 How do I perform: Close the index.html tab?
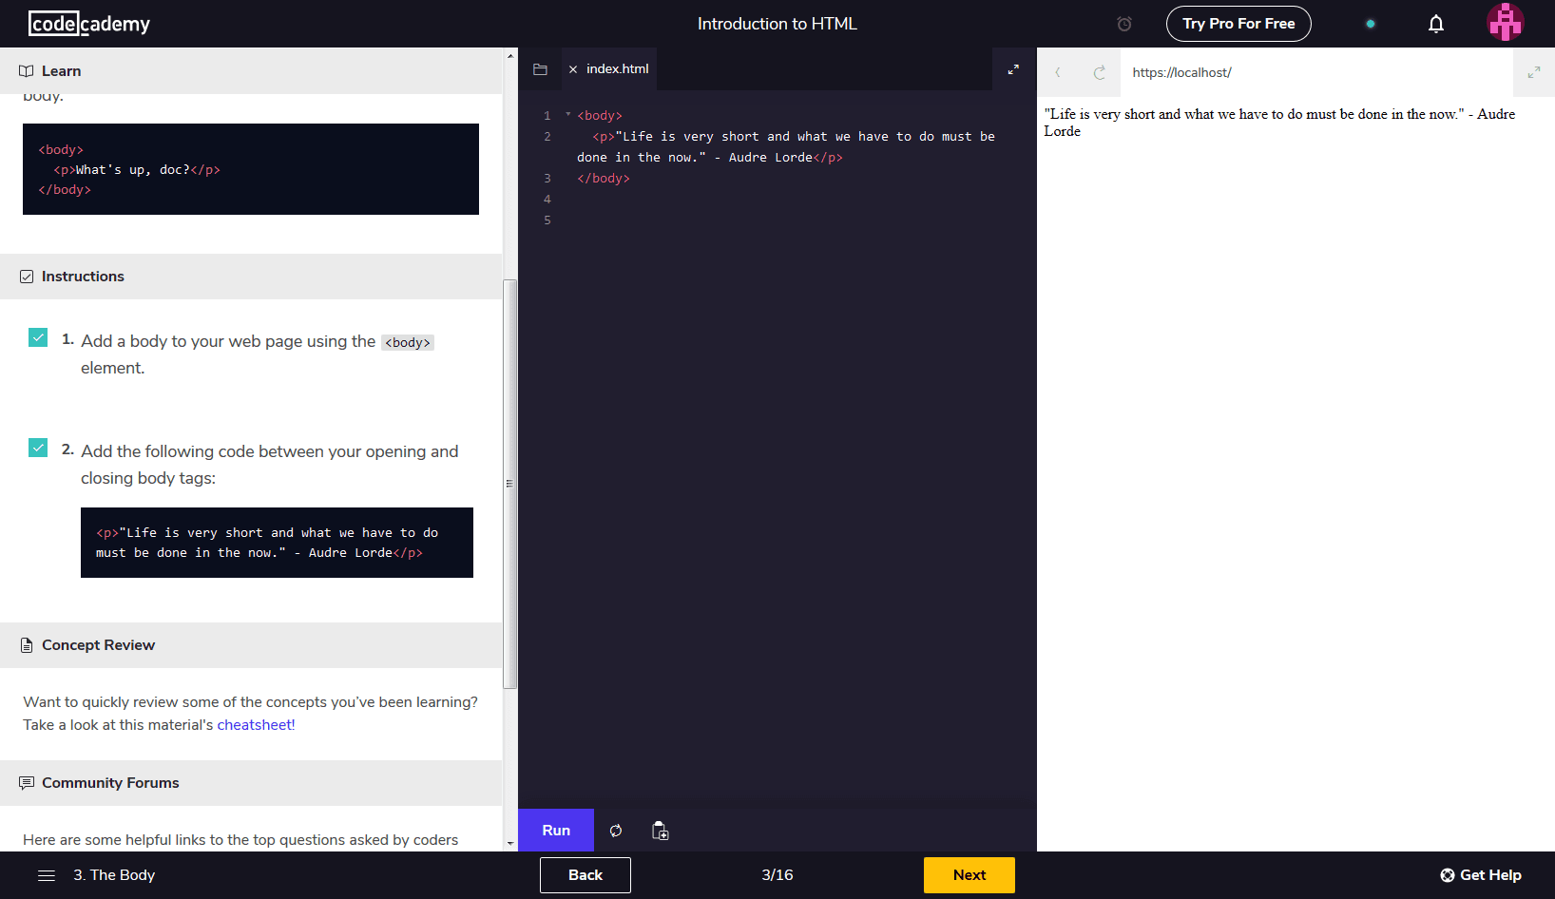(573, 69)
